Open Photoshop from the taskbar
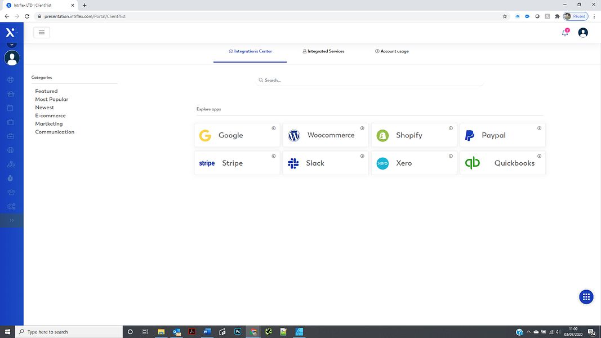 pos(238,332)
